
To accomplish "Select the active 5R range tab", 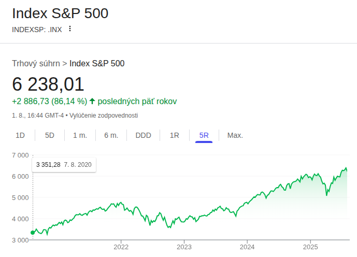I will pos(204,135).
